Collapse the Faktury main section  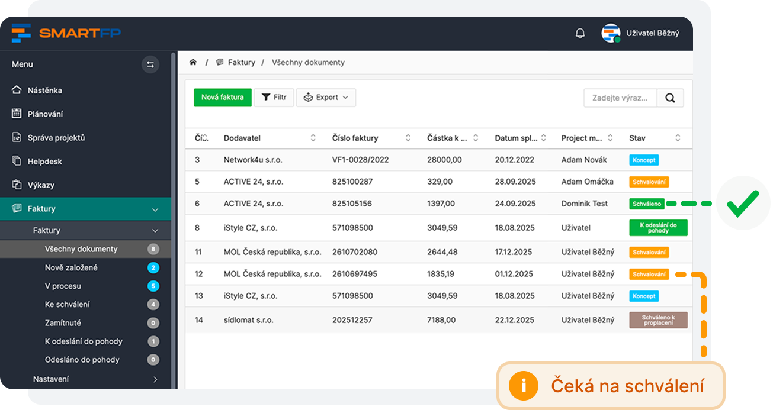tap(155, 209)
